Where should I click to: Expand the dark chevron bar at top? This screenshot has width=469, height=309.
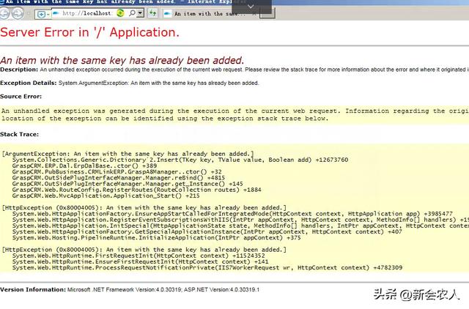coord(251,6)
